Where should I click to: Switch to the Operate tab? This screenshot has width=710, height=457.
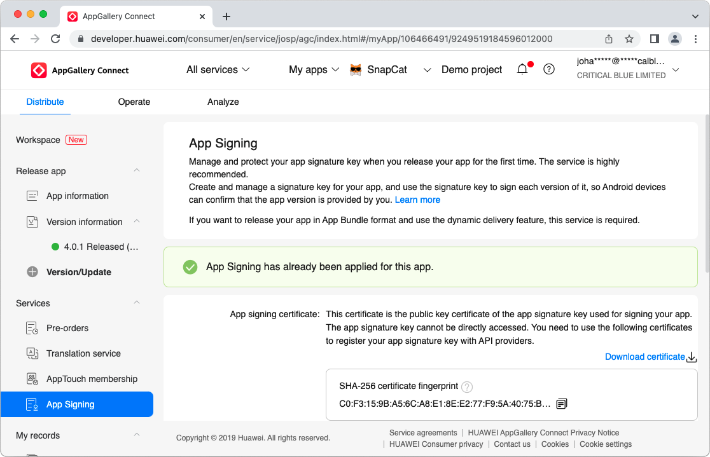pyautogui.click(x=134, y=102)
